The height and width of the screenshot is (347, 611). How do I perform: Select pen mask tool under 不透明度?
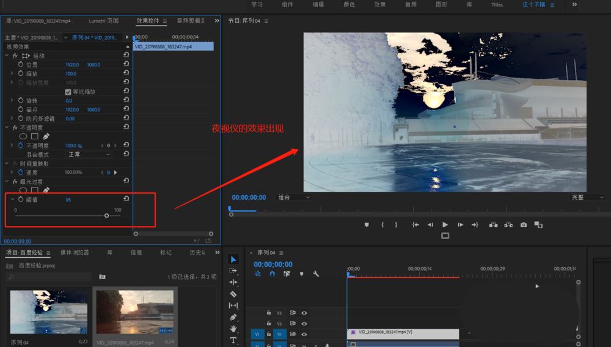46,136
